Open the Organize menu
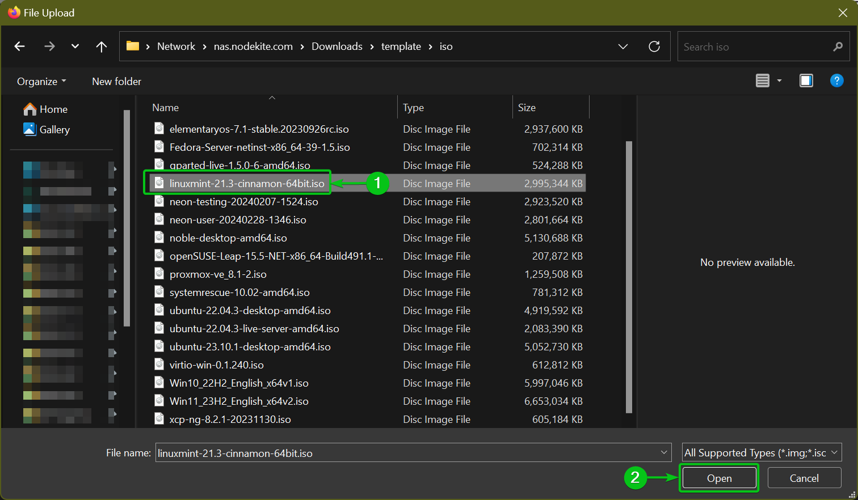Viewport: 858px width, 500px height. [41, 81]
